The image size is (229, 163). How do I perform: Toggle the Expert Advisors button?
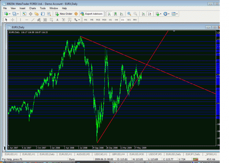pos(92,14)
